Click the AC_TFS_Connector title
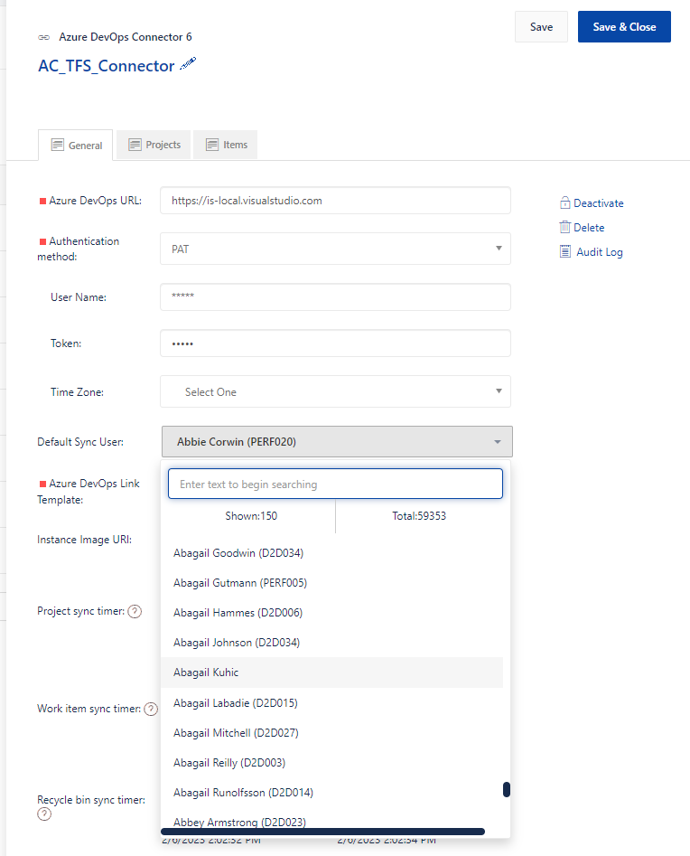 click(107, 66)
